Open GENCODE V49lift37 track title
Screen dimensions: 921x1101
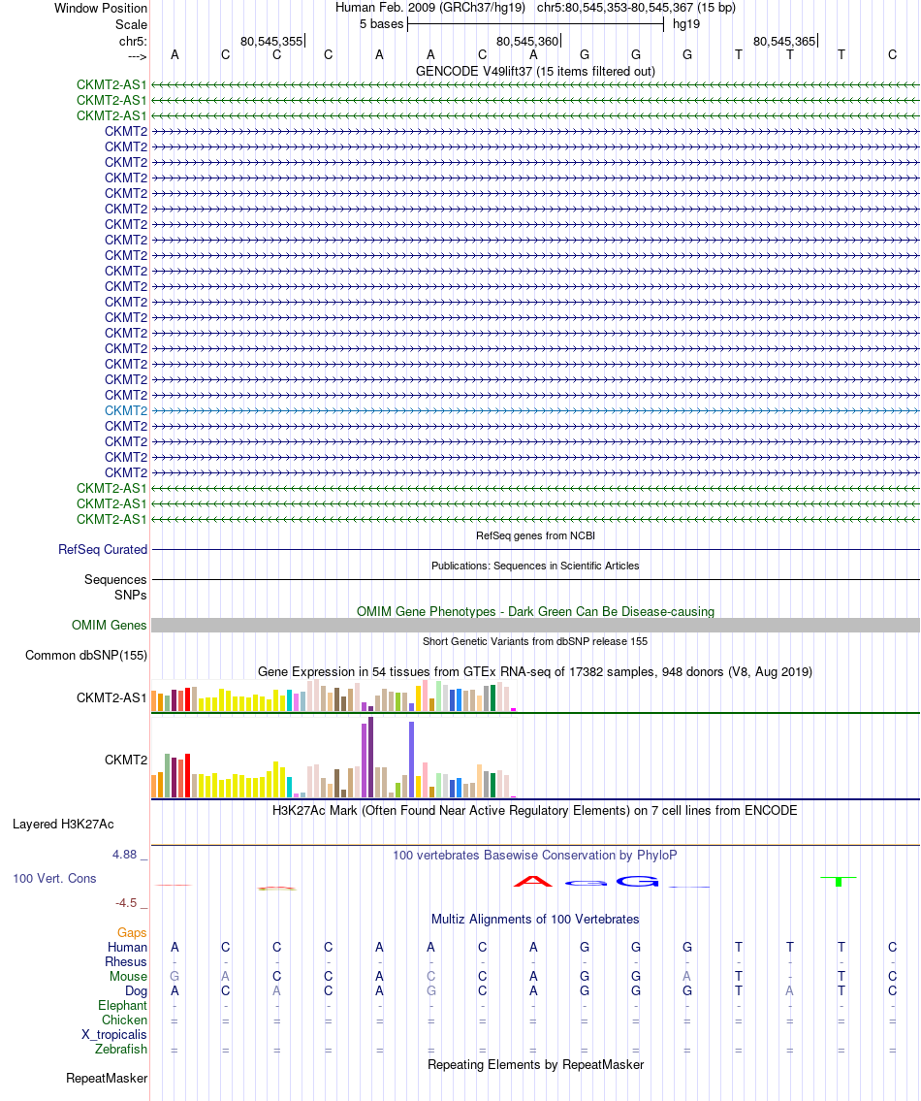(x=535, y=71)
